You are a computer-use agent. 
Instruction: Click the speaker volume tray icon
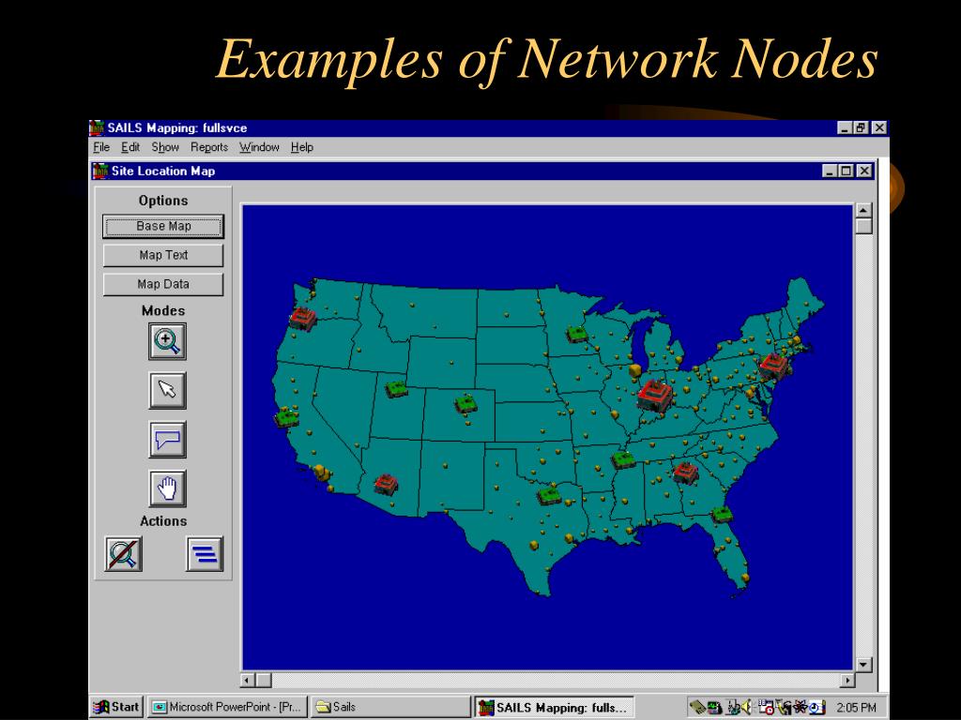tap(744, 707)
